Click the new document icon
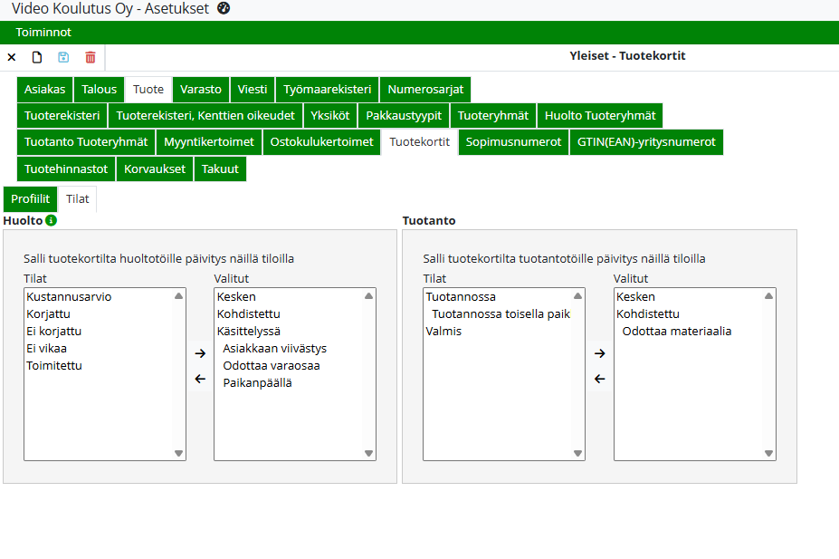The height and width of the screenshot is (559, 839). pyautogui.click(x=37, y=57)
